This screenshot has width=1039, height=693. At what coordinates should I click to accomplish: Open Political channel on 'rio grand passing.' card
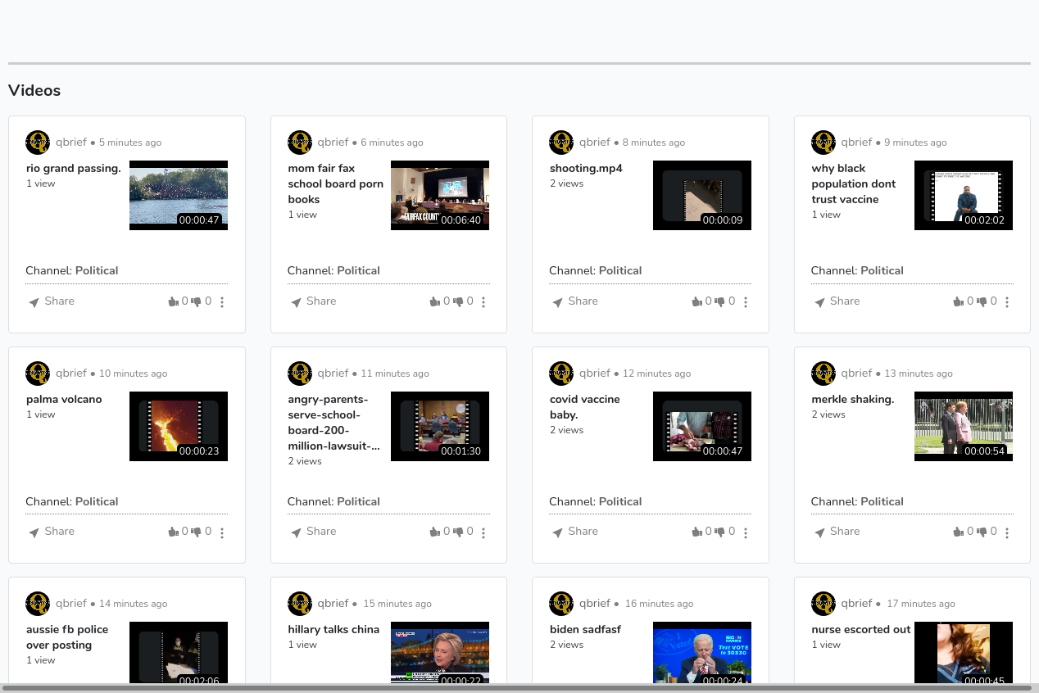click(97, 270)
